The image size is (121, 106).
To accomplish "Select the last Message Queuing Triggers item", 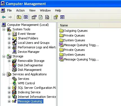I will pyautogui.click(x=79, y=59).
